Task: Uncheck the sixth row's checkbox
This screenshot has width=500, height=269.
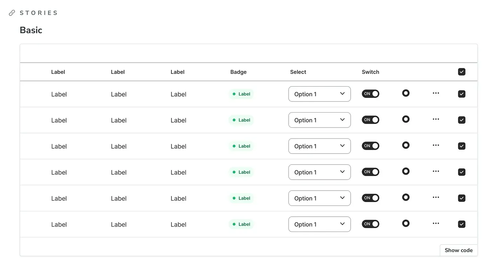Action: (462, 224)
